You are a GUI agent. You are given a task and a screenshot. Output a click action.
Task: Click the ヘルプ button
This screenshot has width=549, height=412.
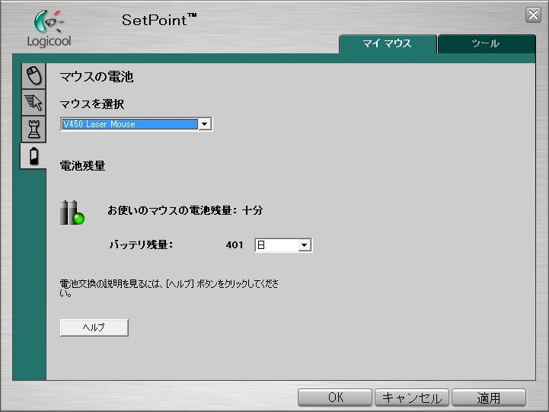click(94, 327)
